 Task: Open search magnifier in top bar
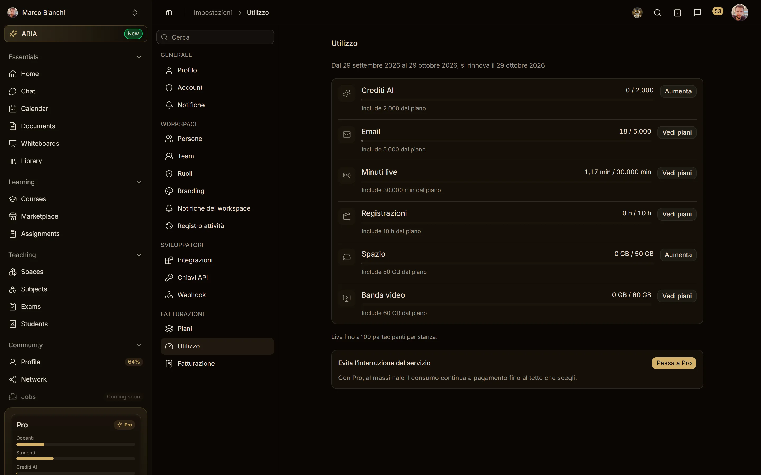tap(657, 13)
